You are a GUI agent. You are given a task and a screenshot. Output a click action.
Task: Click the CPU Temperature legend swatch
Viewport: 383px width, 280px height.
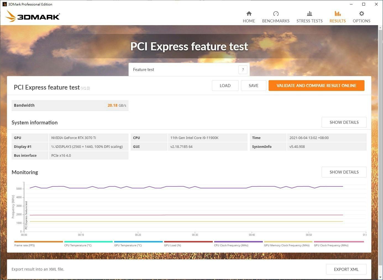(88, 242)
